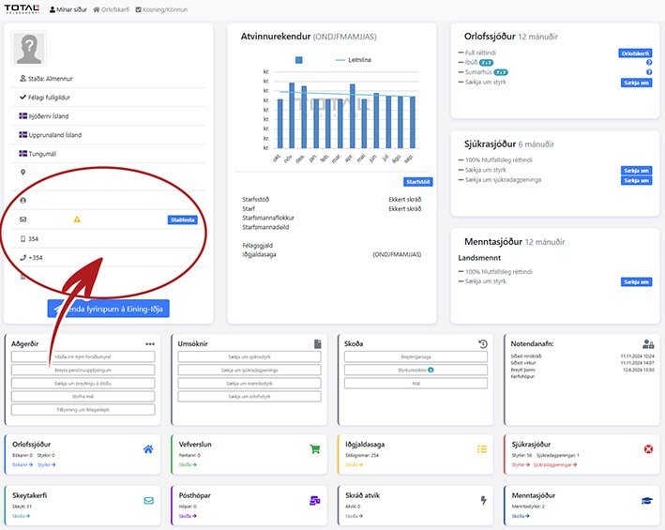Image resolution: width=665 pixels, height=530 pixels.
Task: Click the envelope icon in Skeytakerfi card
Action: [x=148, y=501]
